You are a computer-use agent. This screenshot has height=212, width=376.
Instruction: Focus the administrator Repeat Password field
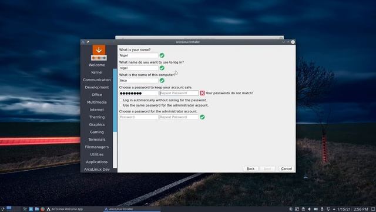click(179, 117)
